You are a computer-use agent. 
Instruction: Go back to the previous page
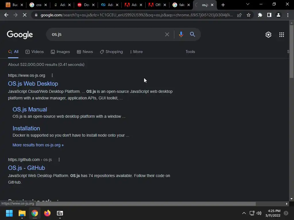point(6,15)
